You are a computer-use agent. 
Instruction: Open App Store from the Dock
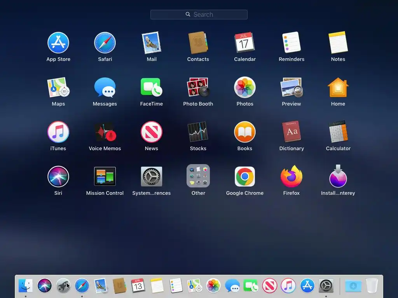pyautogui.click(x=307, y=286)
